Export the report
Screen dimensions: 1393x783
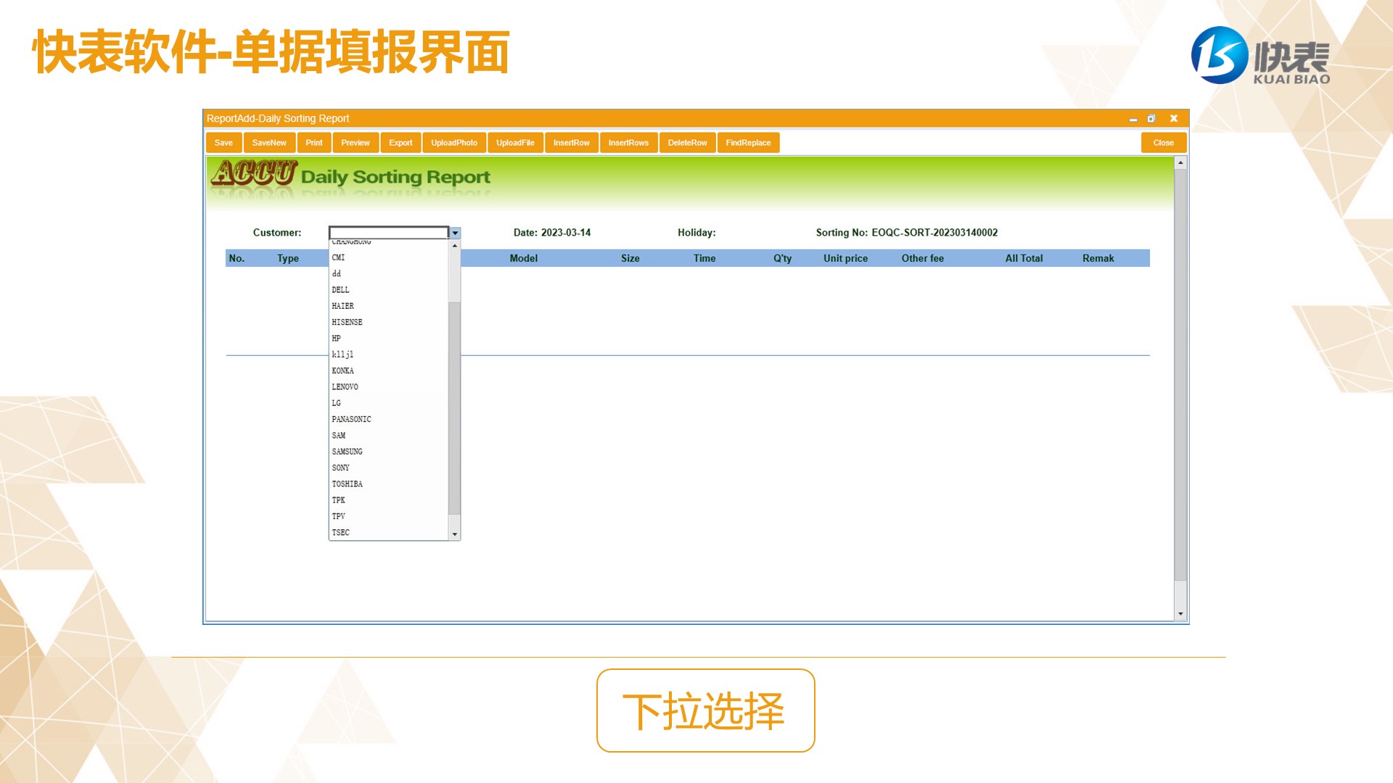point(400,143)
